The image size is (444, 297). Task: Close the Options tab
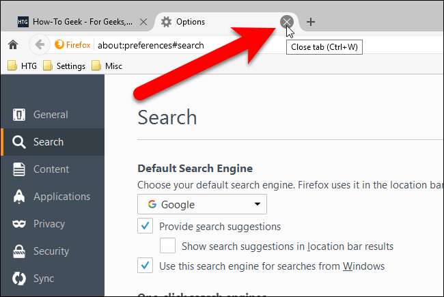pos(288,22)
